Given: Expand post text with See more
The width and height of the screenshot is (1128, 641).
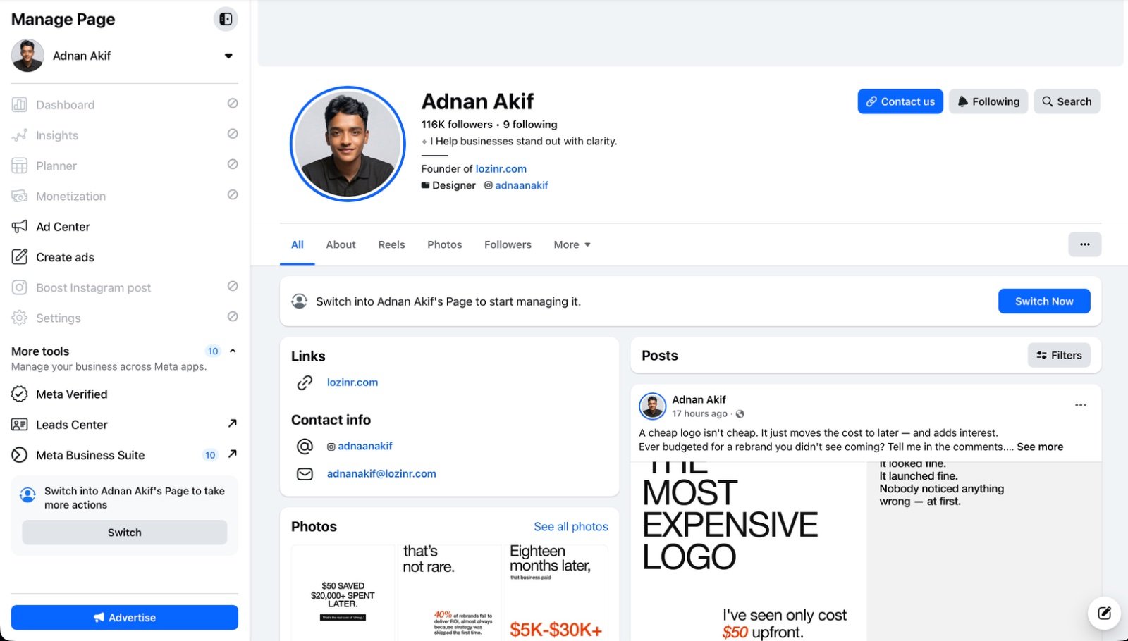Looking at the screenshot, I should [x=1040, y=447].
